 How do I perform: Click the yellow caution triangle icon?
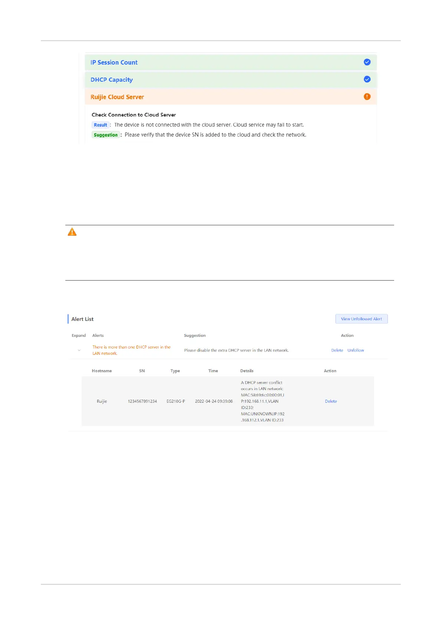pyautogui.click(x=72, y=232)
